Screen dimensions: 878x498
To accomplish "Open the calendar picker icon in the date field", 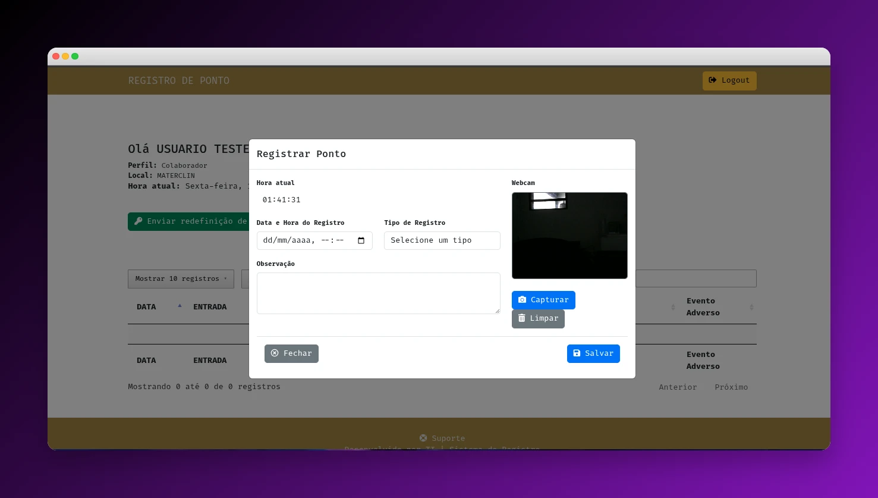I will click(361, 240).
